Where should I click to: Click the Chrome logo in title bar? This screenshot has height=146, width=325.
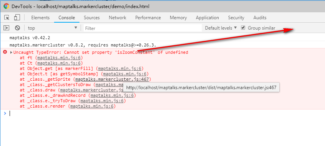point(6,6)
